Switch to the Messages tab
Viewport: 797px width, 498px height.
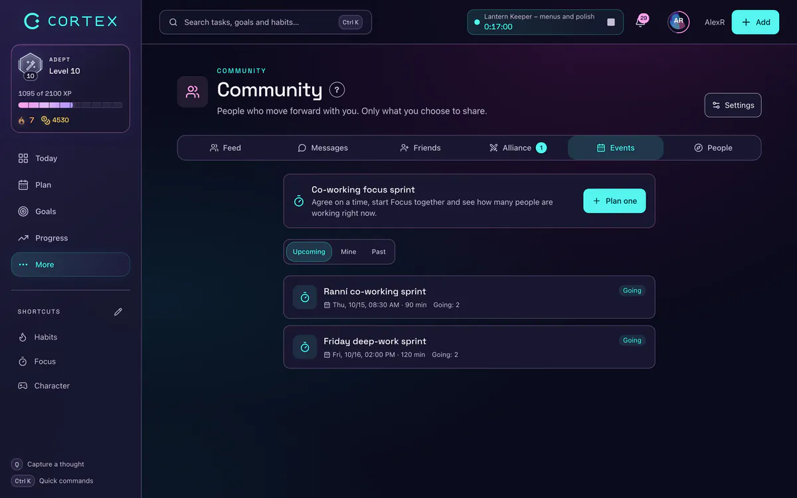pyautogui.click(x=323, y=148)
